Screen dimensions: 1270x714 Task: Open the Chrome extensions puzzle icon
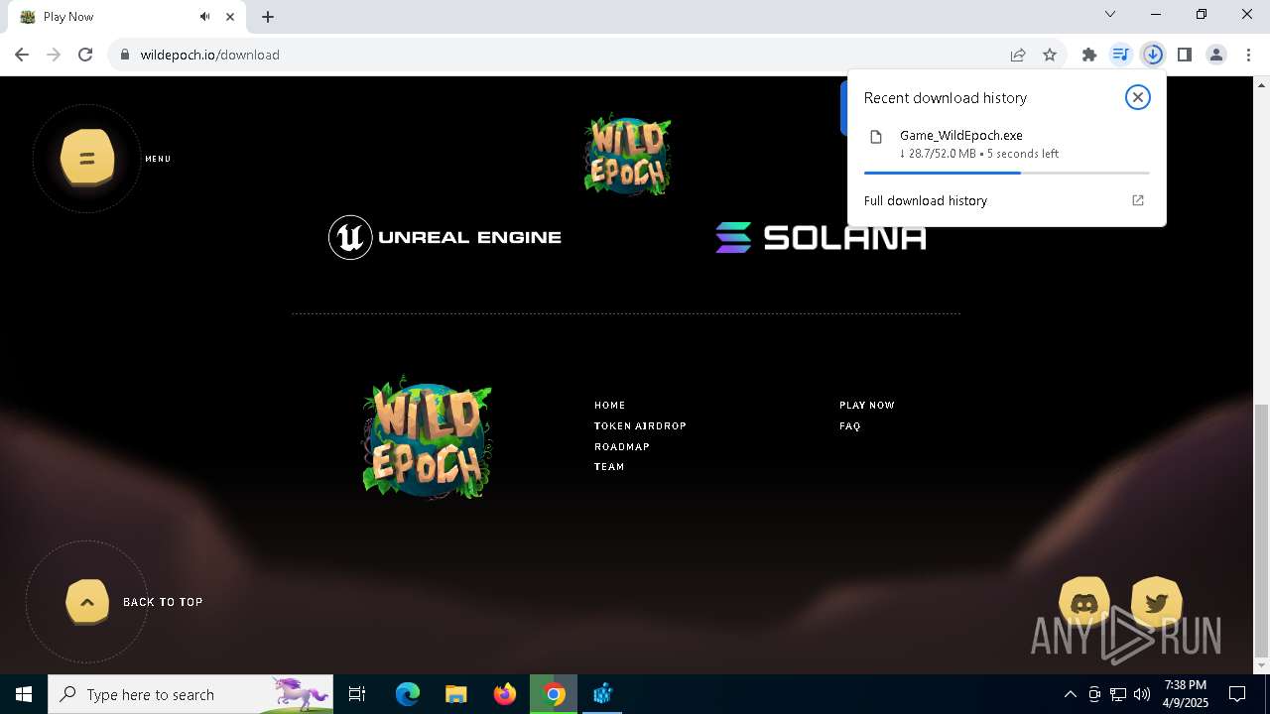coord(1089,55)
